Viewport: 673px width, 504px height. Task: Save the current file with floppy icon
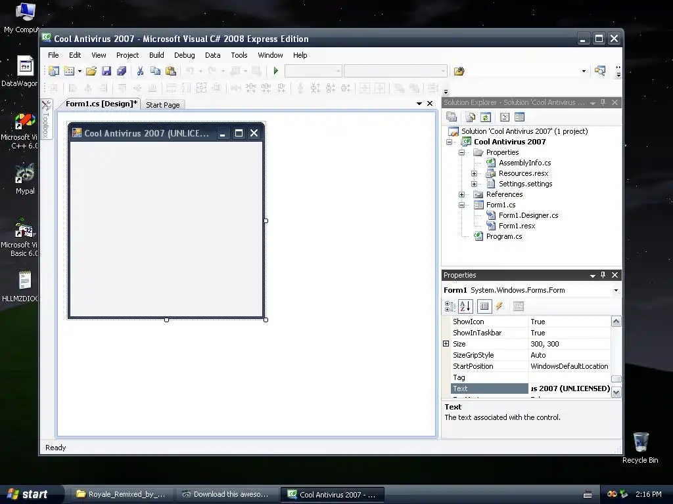(x=106, y=71)
